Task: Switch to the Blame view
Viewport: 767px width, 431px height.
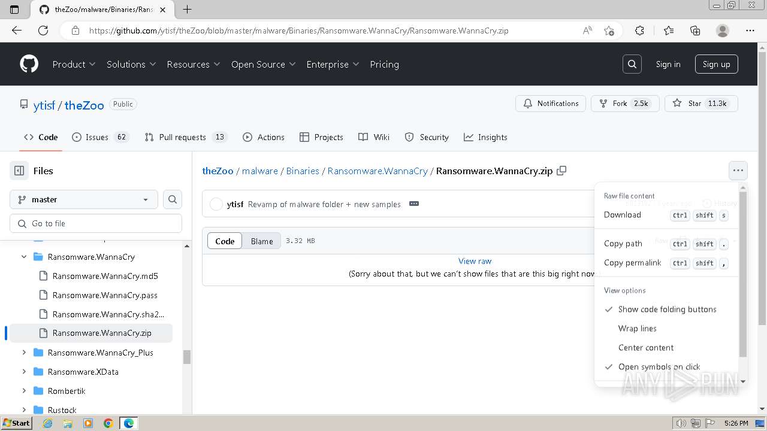Action: [x=262, y=241]
